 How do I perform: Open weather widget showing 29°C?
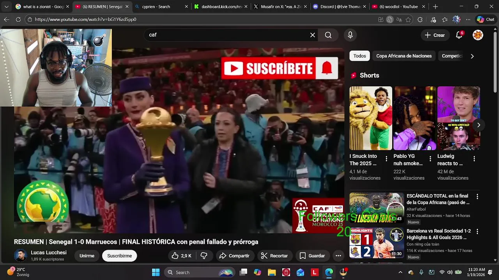18,272
